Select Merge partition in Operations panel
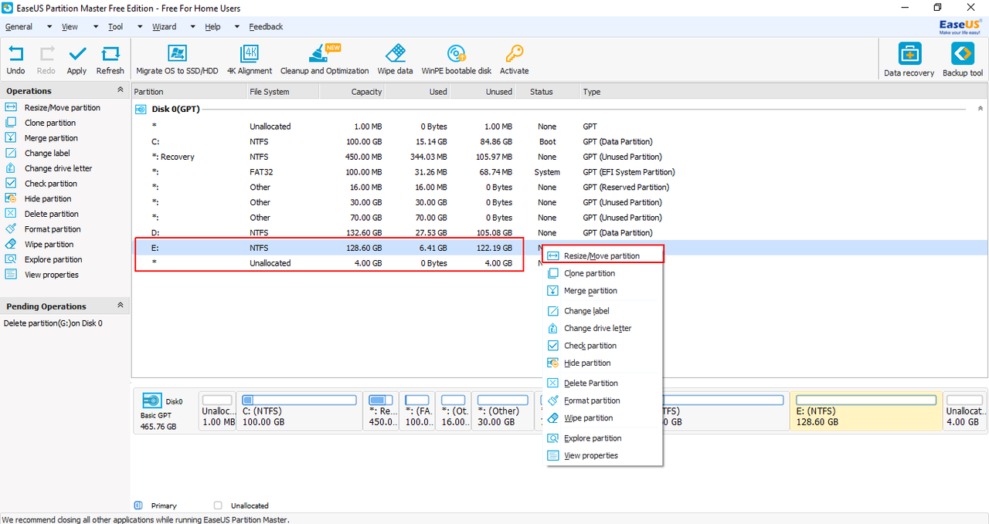This screenshot has width=989, height=524. [41, 138]
